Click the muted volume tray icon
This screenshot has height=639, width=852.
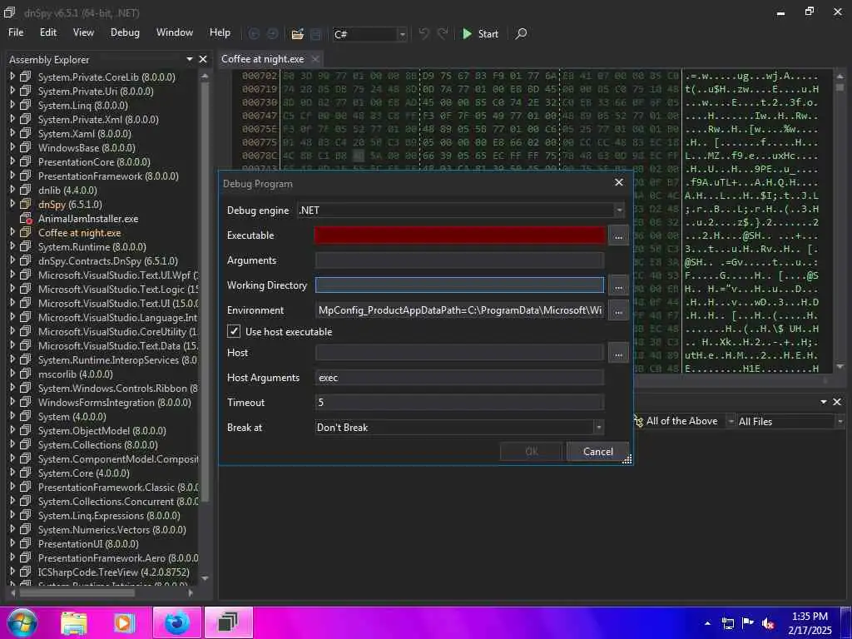tap(768, 623)
